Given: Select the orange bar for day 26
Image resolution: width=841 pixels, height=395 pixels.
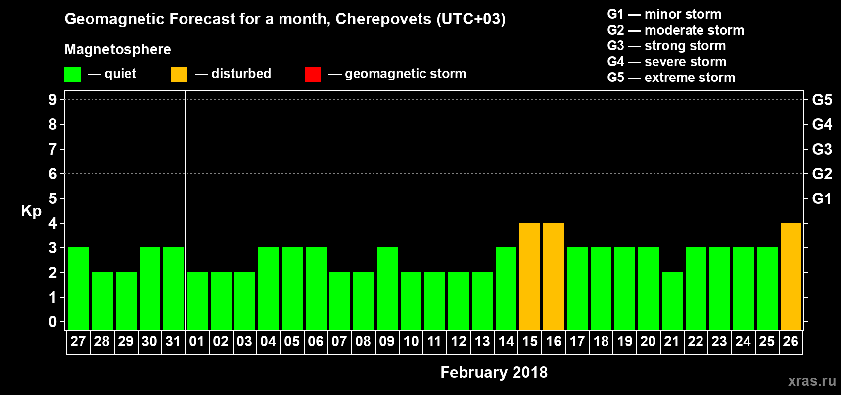Looking at the screenshot, I should tap(791, 276).
